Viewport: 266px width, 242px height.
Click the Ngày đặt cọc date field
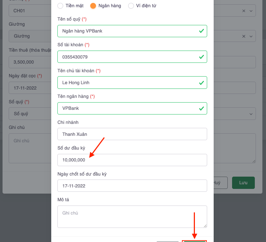(x=29, y=88)
